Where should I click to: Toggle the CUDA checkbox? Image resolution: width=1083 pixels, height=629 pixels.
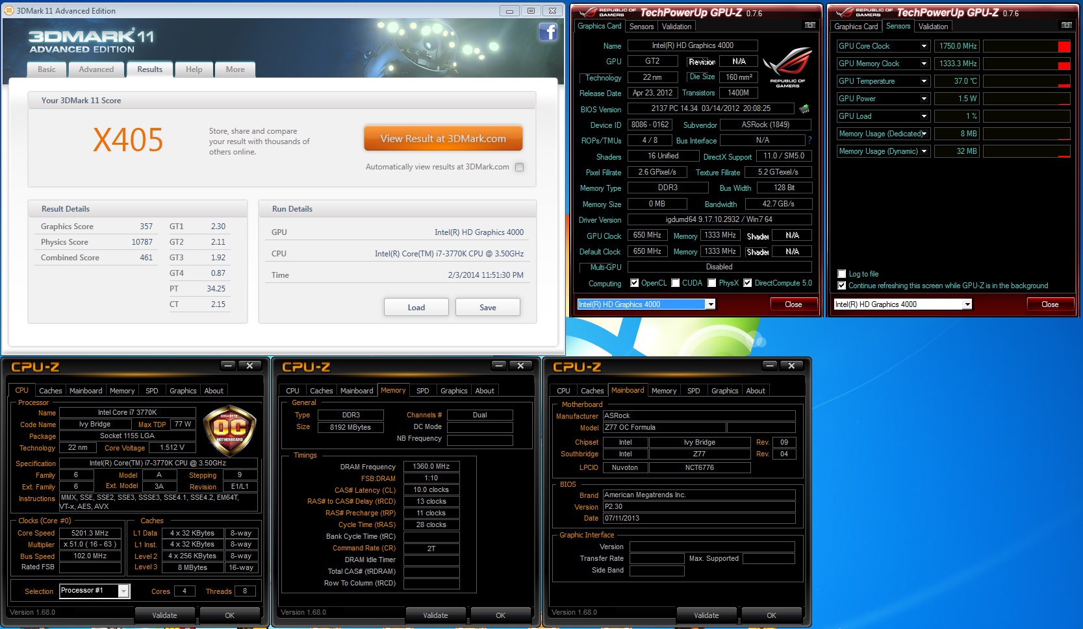point(676,283)
